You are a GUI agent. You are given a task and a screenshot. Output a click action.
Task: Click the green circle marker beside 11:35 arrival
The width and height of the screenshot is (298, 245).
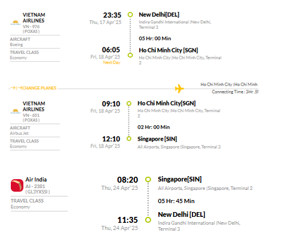click(x=148, y=220)
